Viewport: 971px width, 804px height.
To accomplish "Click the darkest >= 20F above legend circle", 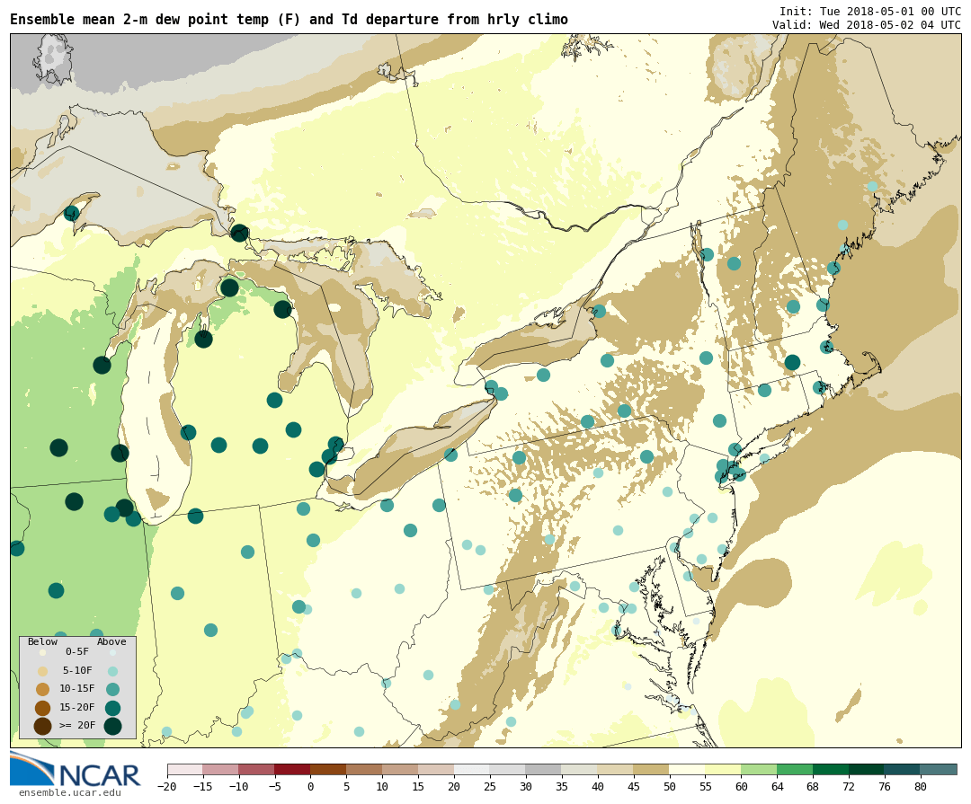I will [x=112, y=726].
